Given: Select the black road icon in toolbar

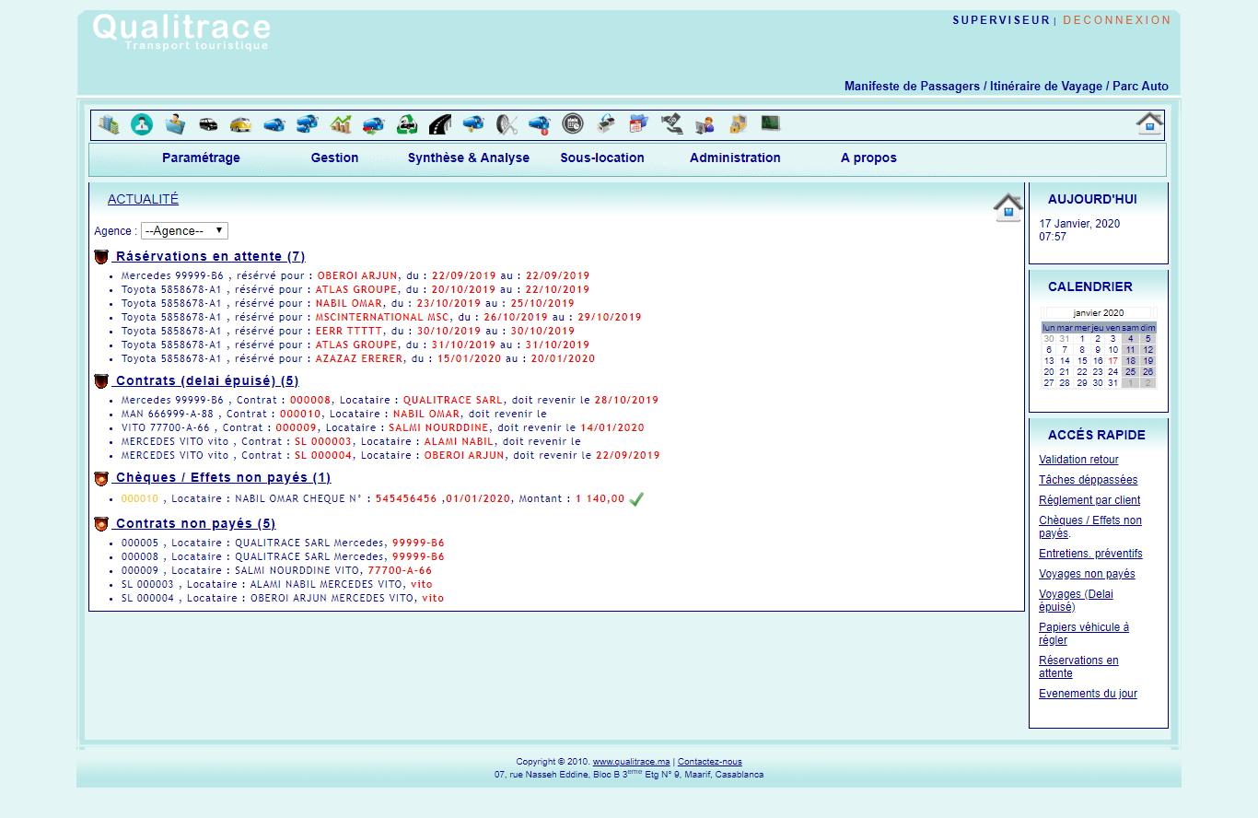Looking at the screenshot, I should coord(439,124).
